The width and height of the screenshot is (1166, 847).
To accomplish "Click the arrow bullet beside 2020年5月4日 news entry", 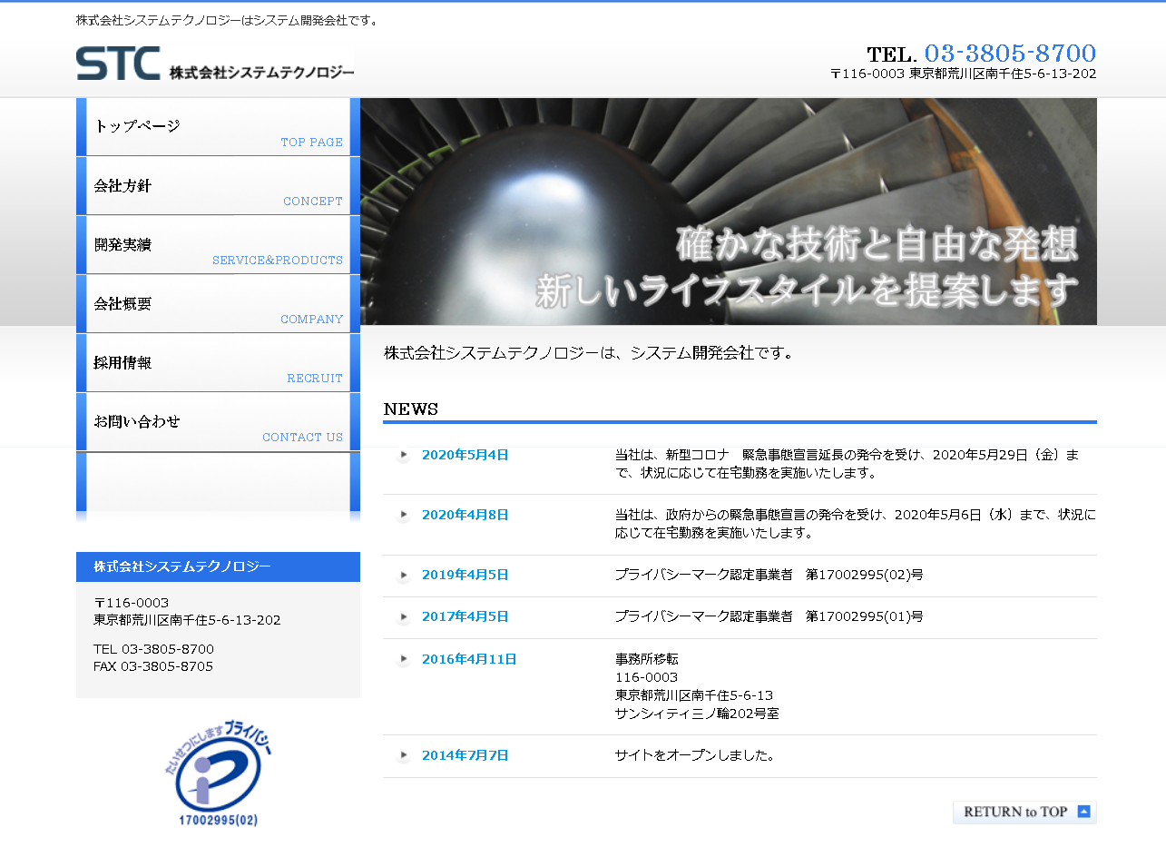I will [402, 455].
